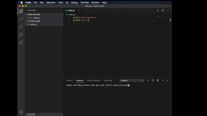Click code line print('line 2')
Viewport: 207px width, 116px height.
click(81, 20)
